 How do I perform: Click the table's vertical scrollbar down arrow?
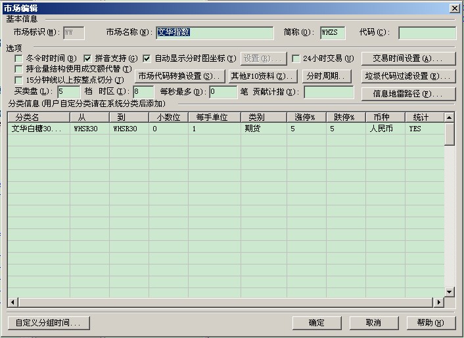(450, 291)
